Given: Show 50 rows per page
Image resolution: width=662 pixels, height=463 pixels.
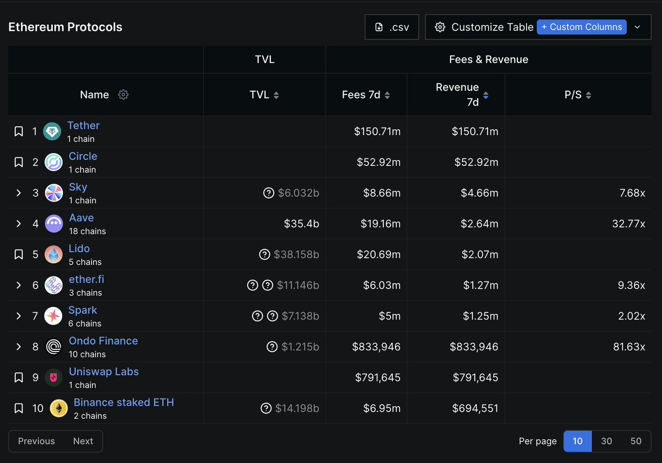Looking at the screenshot, I should pyautogui.click(x=636, y=441).
